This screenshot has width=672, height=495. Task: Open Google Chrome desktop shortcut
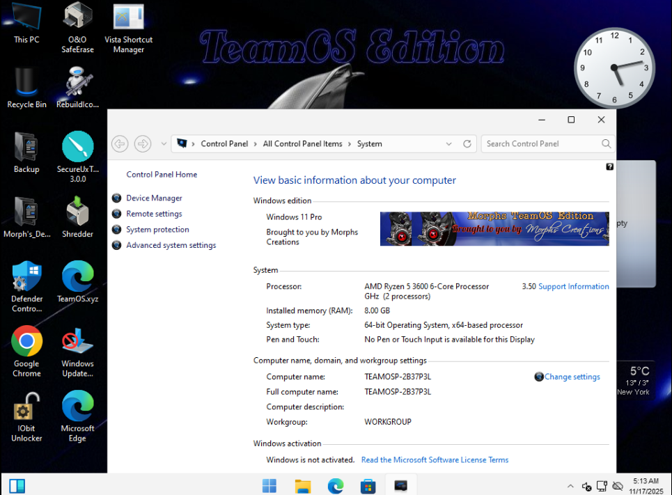point(26,341)
